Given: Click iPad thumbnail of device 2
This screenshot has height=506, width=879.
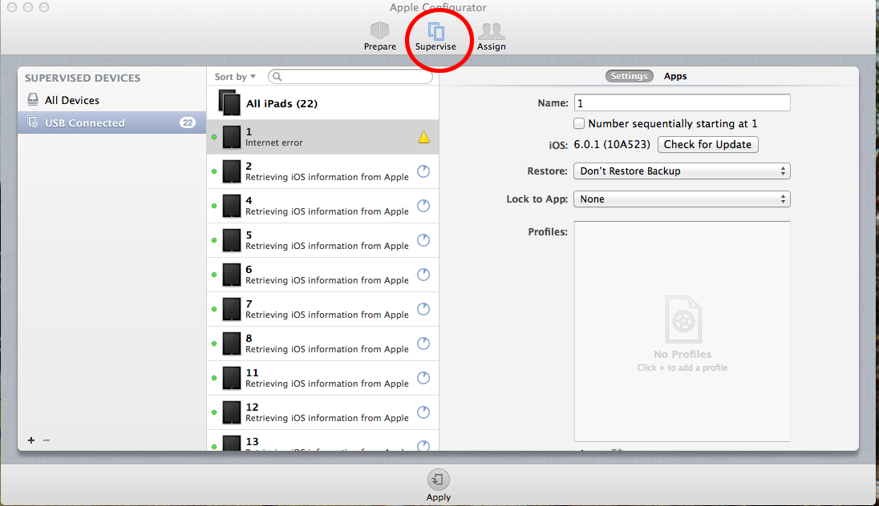Looking at the screenshot, I should pyautogui.click(x=232, y=172).
